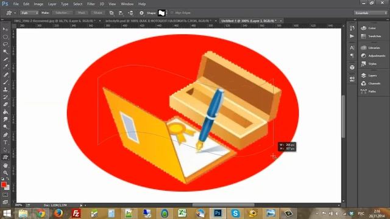
Task: Switch to the Untitled-1 document tab
Action: [249, 21]
